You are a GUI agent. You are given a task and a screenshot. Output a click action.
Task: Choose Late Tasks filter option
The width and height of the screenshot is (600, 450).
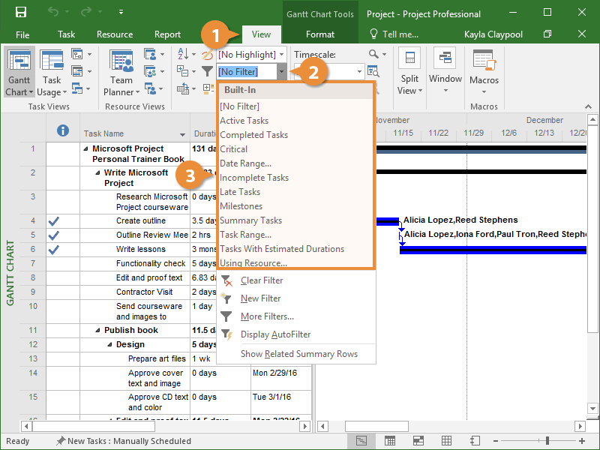click(240, 192)
